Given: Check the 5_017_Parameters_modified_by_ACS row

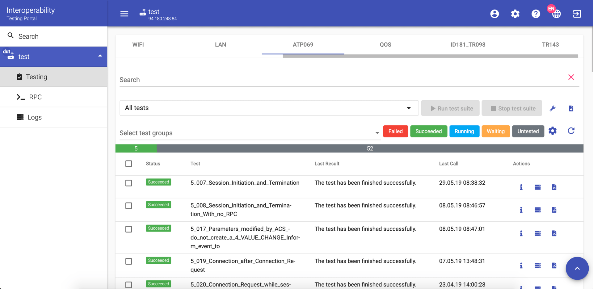Looking at the screenshot, I should [129, 229].
